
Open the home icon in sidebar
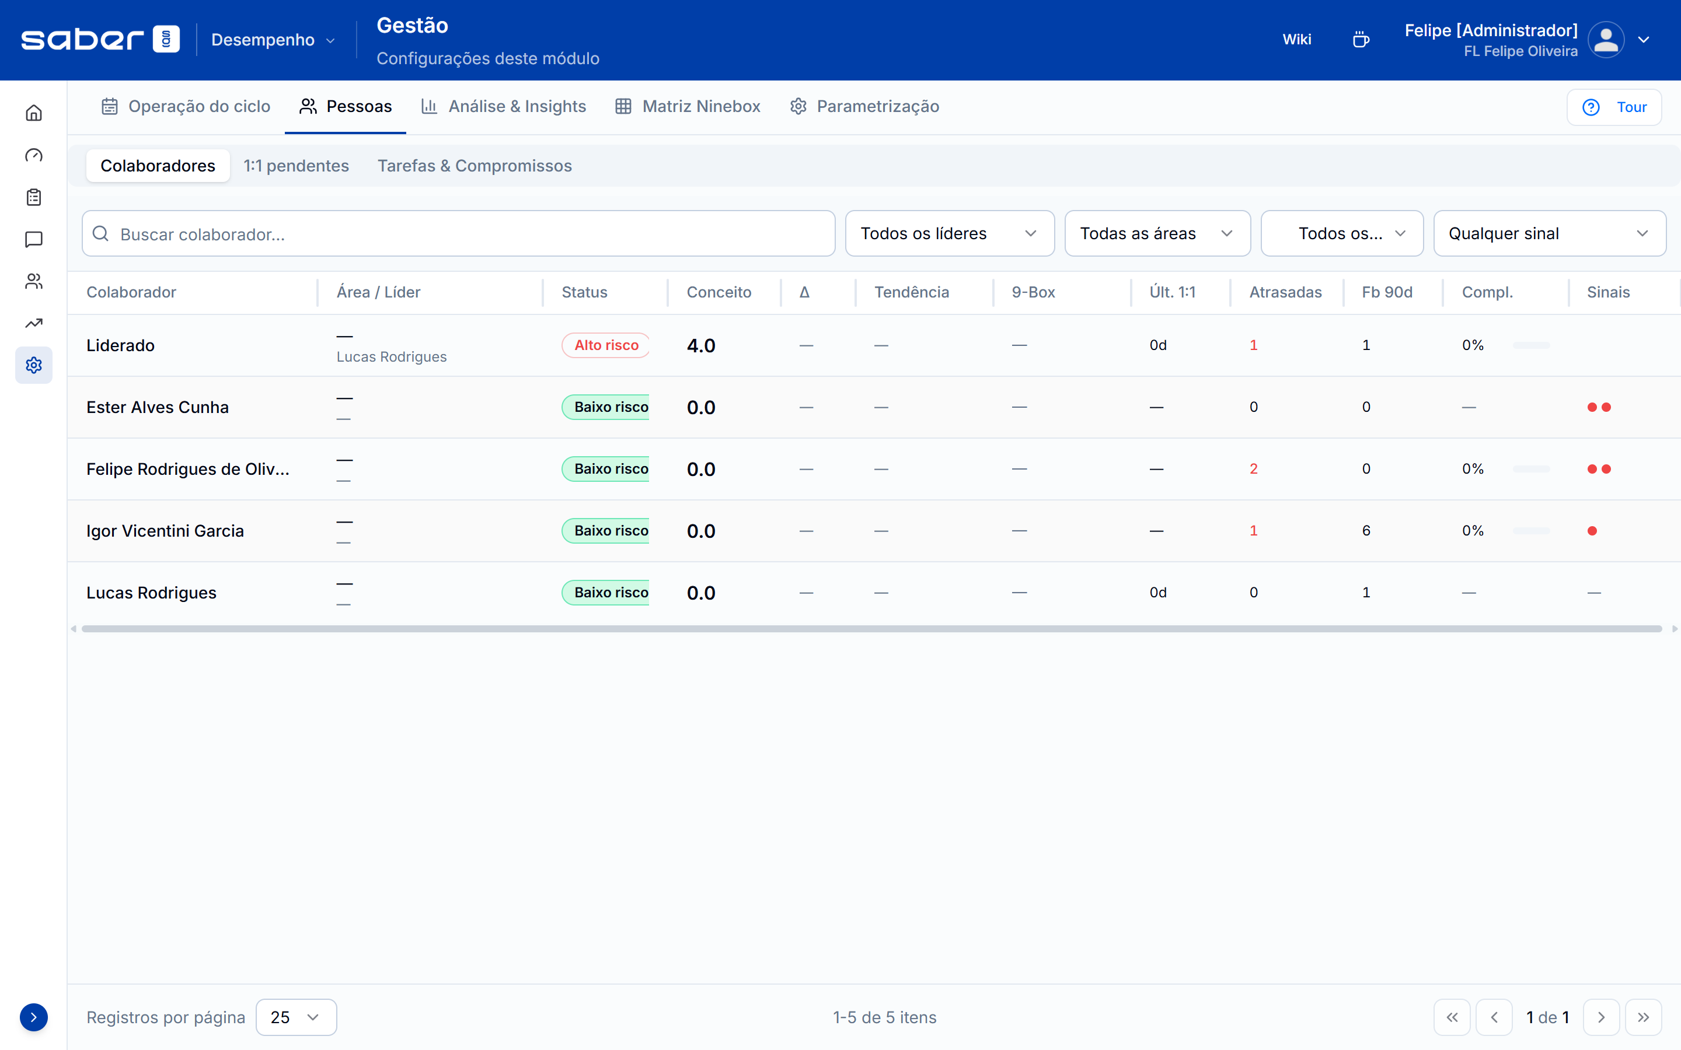pos(33,113)
